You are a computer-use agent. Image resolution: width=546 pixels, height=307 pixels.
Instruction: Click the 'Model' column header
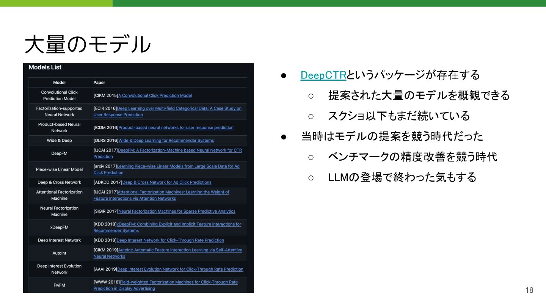coord(60,83)
